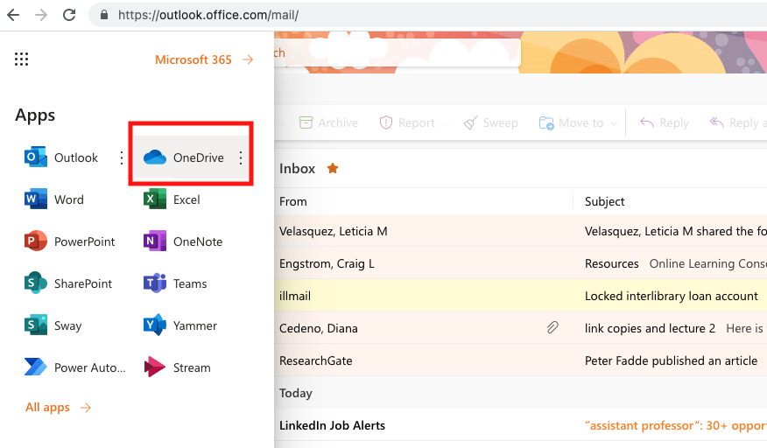Screen dimensions: 767x448
Task: View All apps link
Action: tap(58, 408)
